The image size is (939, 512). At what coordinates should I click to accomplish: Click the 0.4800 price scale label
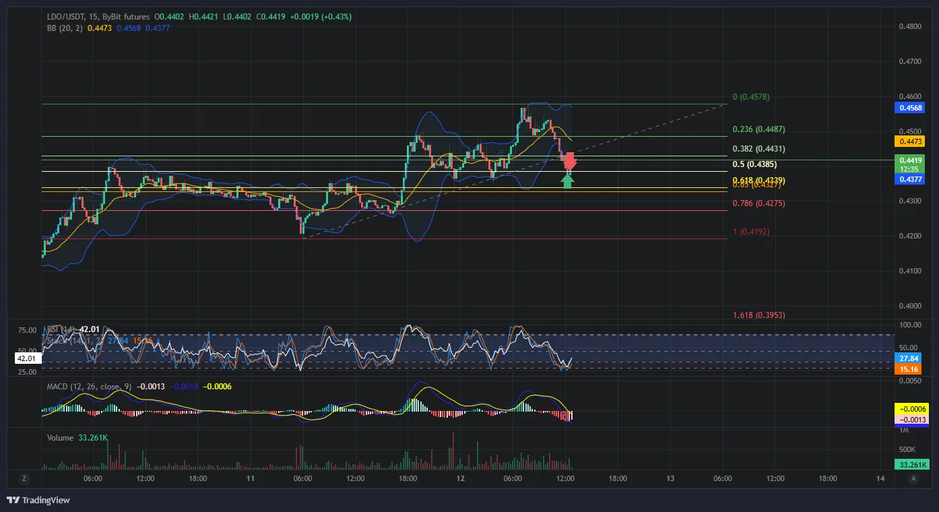click(909, 26)
